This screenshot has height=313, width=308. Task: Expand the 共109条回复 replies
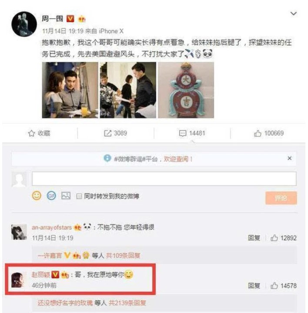123,256
